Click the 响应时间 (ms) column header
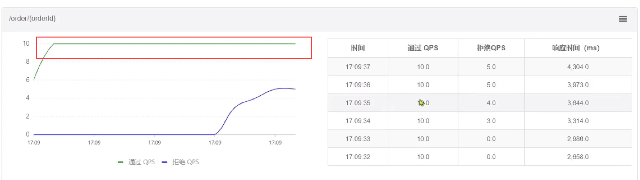Viewport: 640px width, 180px height. pyautogui.click(x=576, y=48)
